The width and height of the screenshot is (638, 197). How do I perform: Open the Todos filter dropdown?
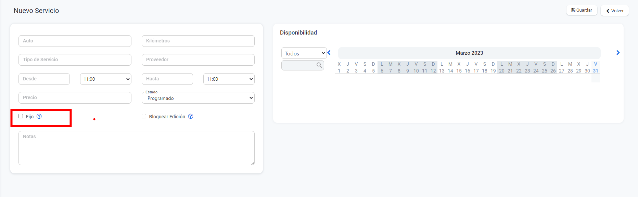click(x=304, y=53)
